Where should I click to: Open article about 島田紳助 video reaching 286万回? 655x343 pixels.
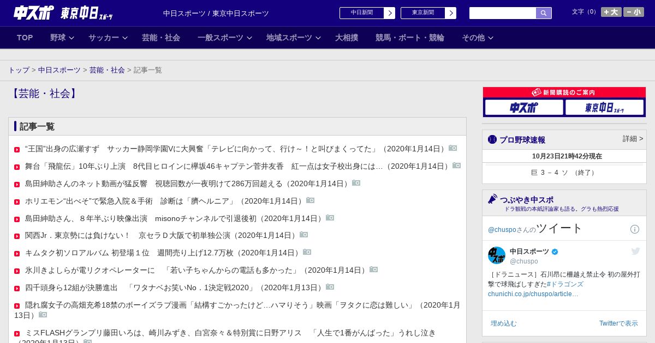coord(187,183)
